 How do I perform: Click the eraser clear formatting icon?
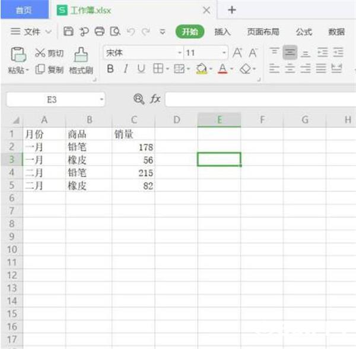click(x=246, y=68)
